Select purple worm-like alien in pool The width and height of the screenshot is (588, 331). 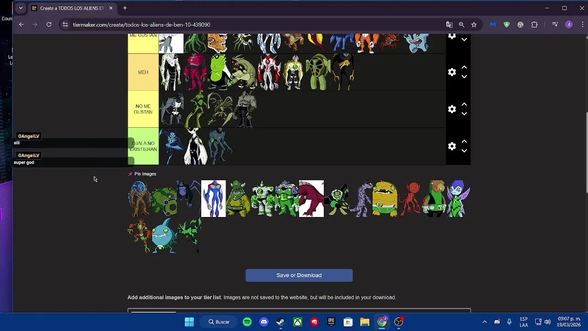point(361,199)
